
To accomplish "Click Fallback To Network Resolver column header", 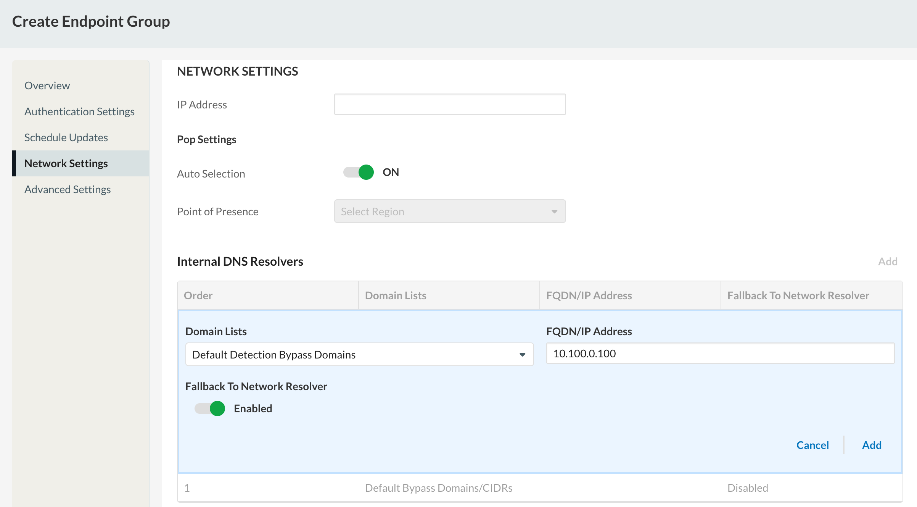I will pyautogui.click(x=811, y=295).
